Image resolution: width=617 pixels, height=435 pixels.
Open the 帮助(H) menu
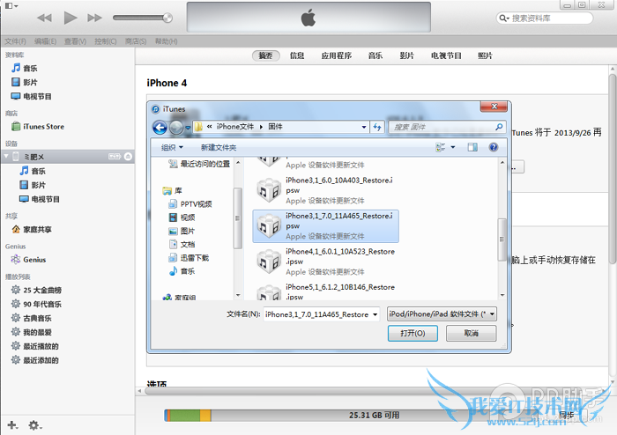[166, 41]
